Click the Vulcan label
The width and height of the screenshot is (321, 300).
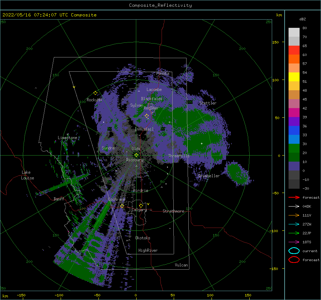coord(181,265)
